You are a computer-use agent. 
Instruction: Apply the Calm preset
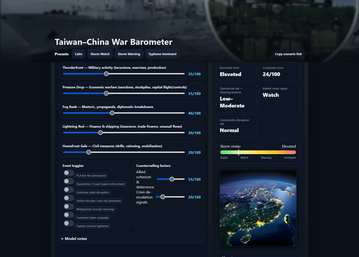coord(79,54)
